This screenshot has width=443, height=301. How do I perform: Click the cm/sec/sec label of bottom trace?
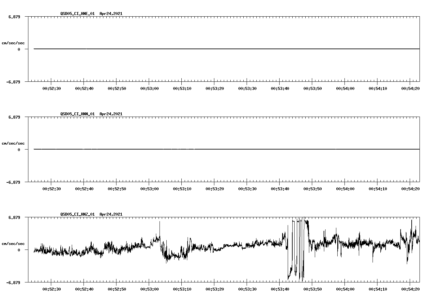tap(13, 243)
